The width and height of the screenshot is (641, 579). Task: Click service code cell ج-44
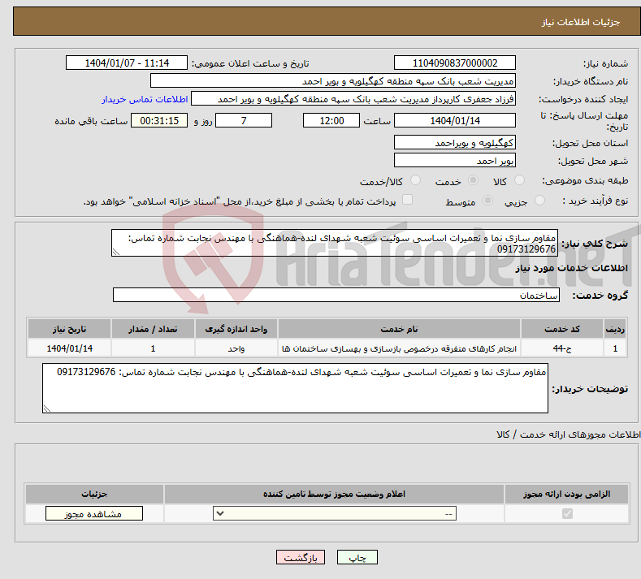tap(562, 348)
